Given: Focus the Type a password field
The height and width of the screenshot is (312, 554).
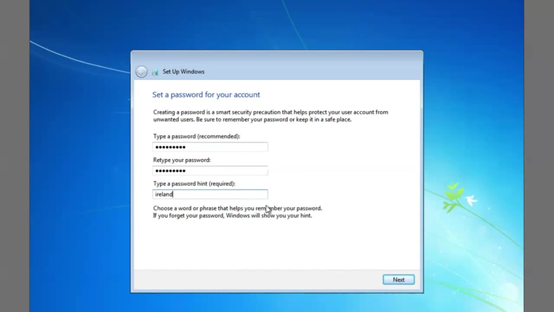Looking at the screenshot, I should click(210, 147).
